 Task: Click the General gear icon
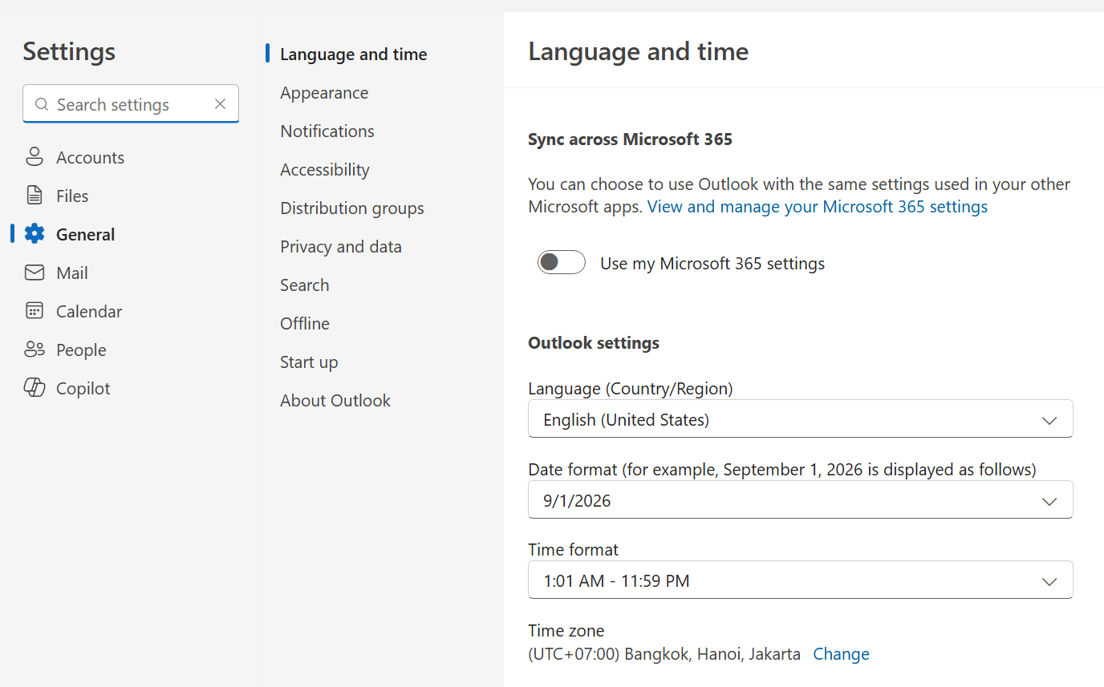pyautogui.click(x=34, y=234)
